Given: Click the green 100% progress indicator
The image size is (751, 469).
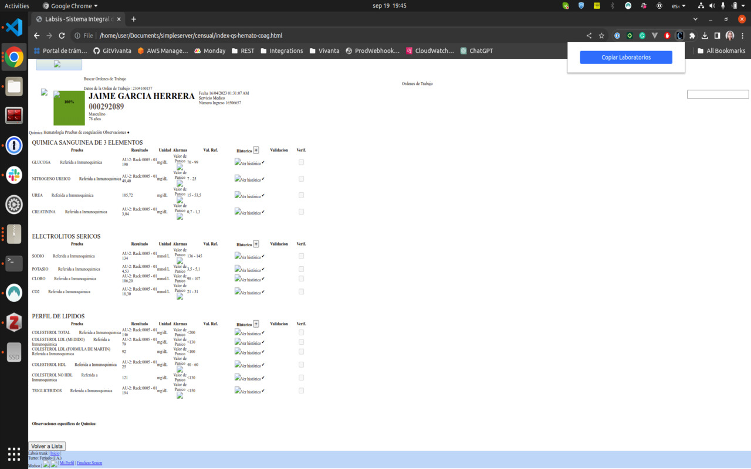Looking at the screenshot, I should pos(69,108).
